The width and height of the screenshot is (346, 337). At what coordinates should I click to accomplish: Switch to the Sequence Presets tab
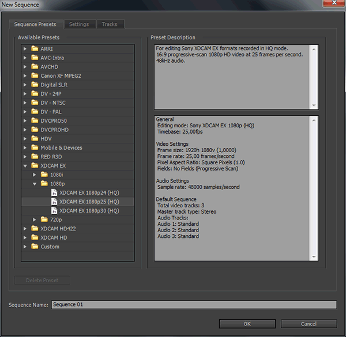35,24
